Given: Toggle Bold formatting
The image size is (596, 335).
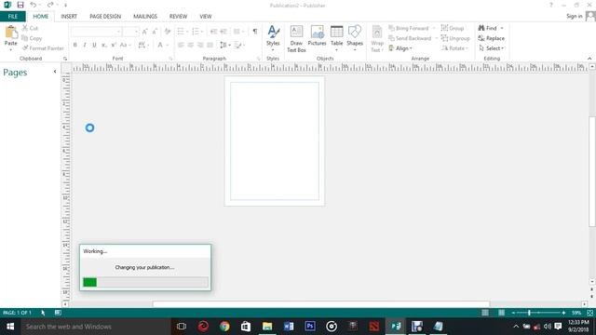Looking at the screenshot, I should (x=75, y=45).
